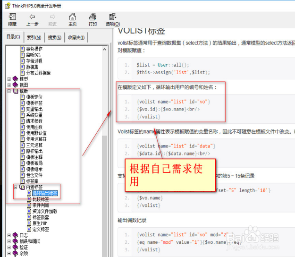Open the 变量输出 topic

tap(34, 109)
